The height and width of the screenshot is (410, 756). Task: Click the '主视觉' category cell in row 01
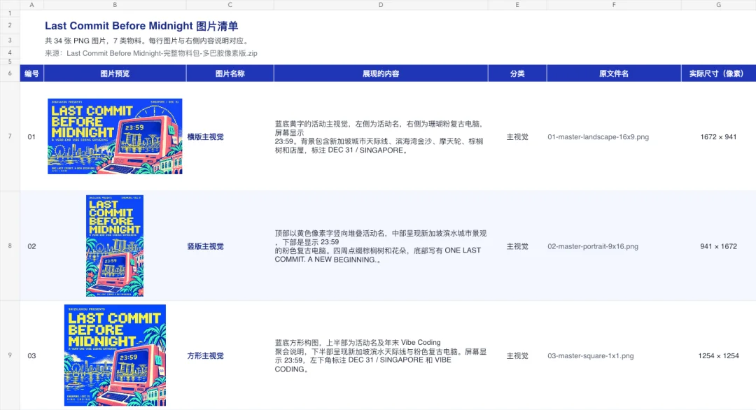(x=517, y=137)
